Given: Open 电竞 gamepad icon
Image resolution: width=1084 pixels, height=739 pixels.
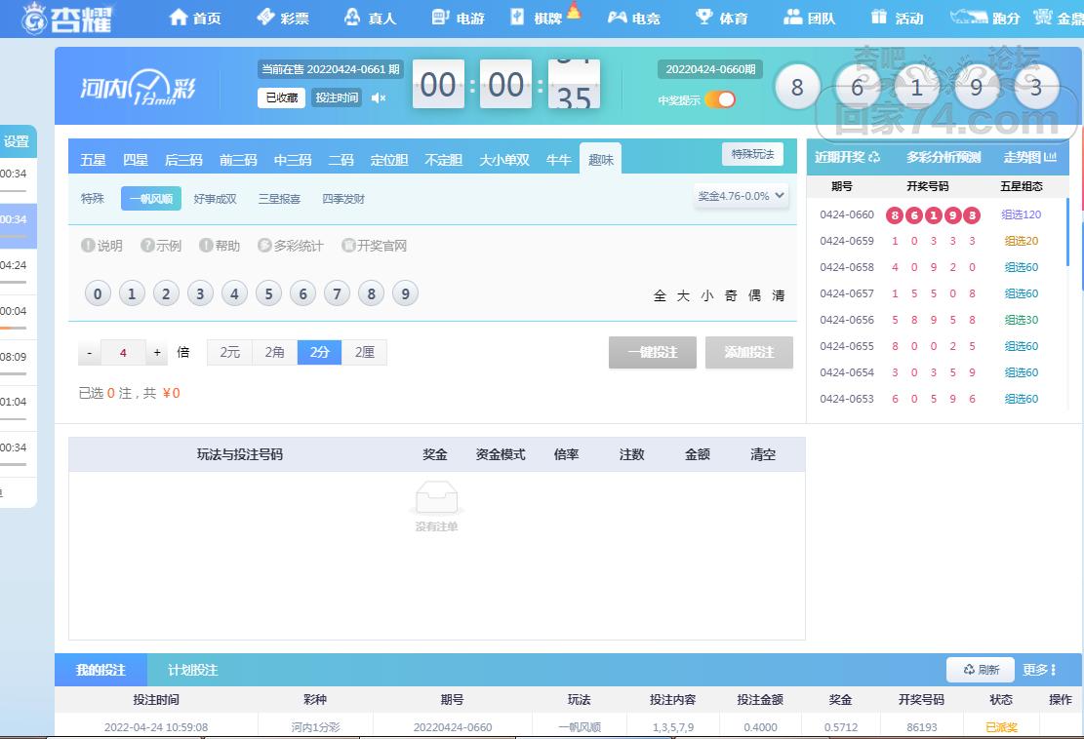Looking at the screenshot, I should (617, 18).
